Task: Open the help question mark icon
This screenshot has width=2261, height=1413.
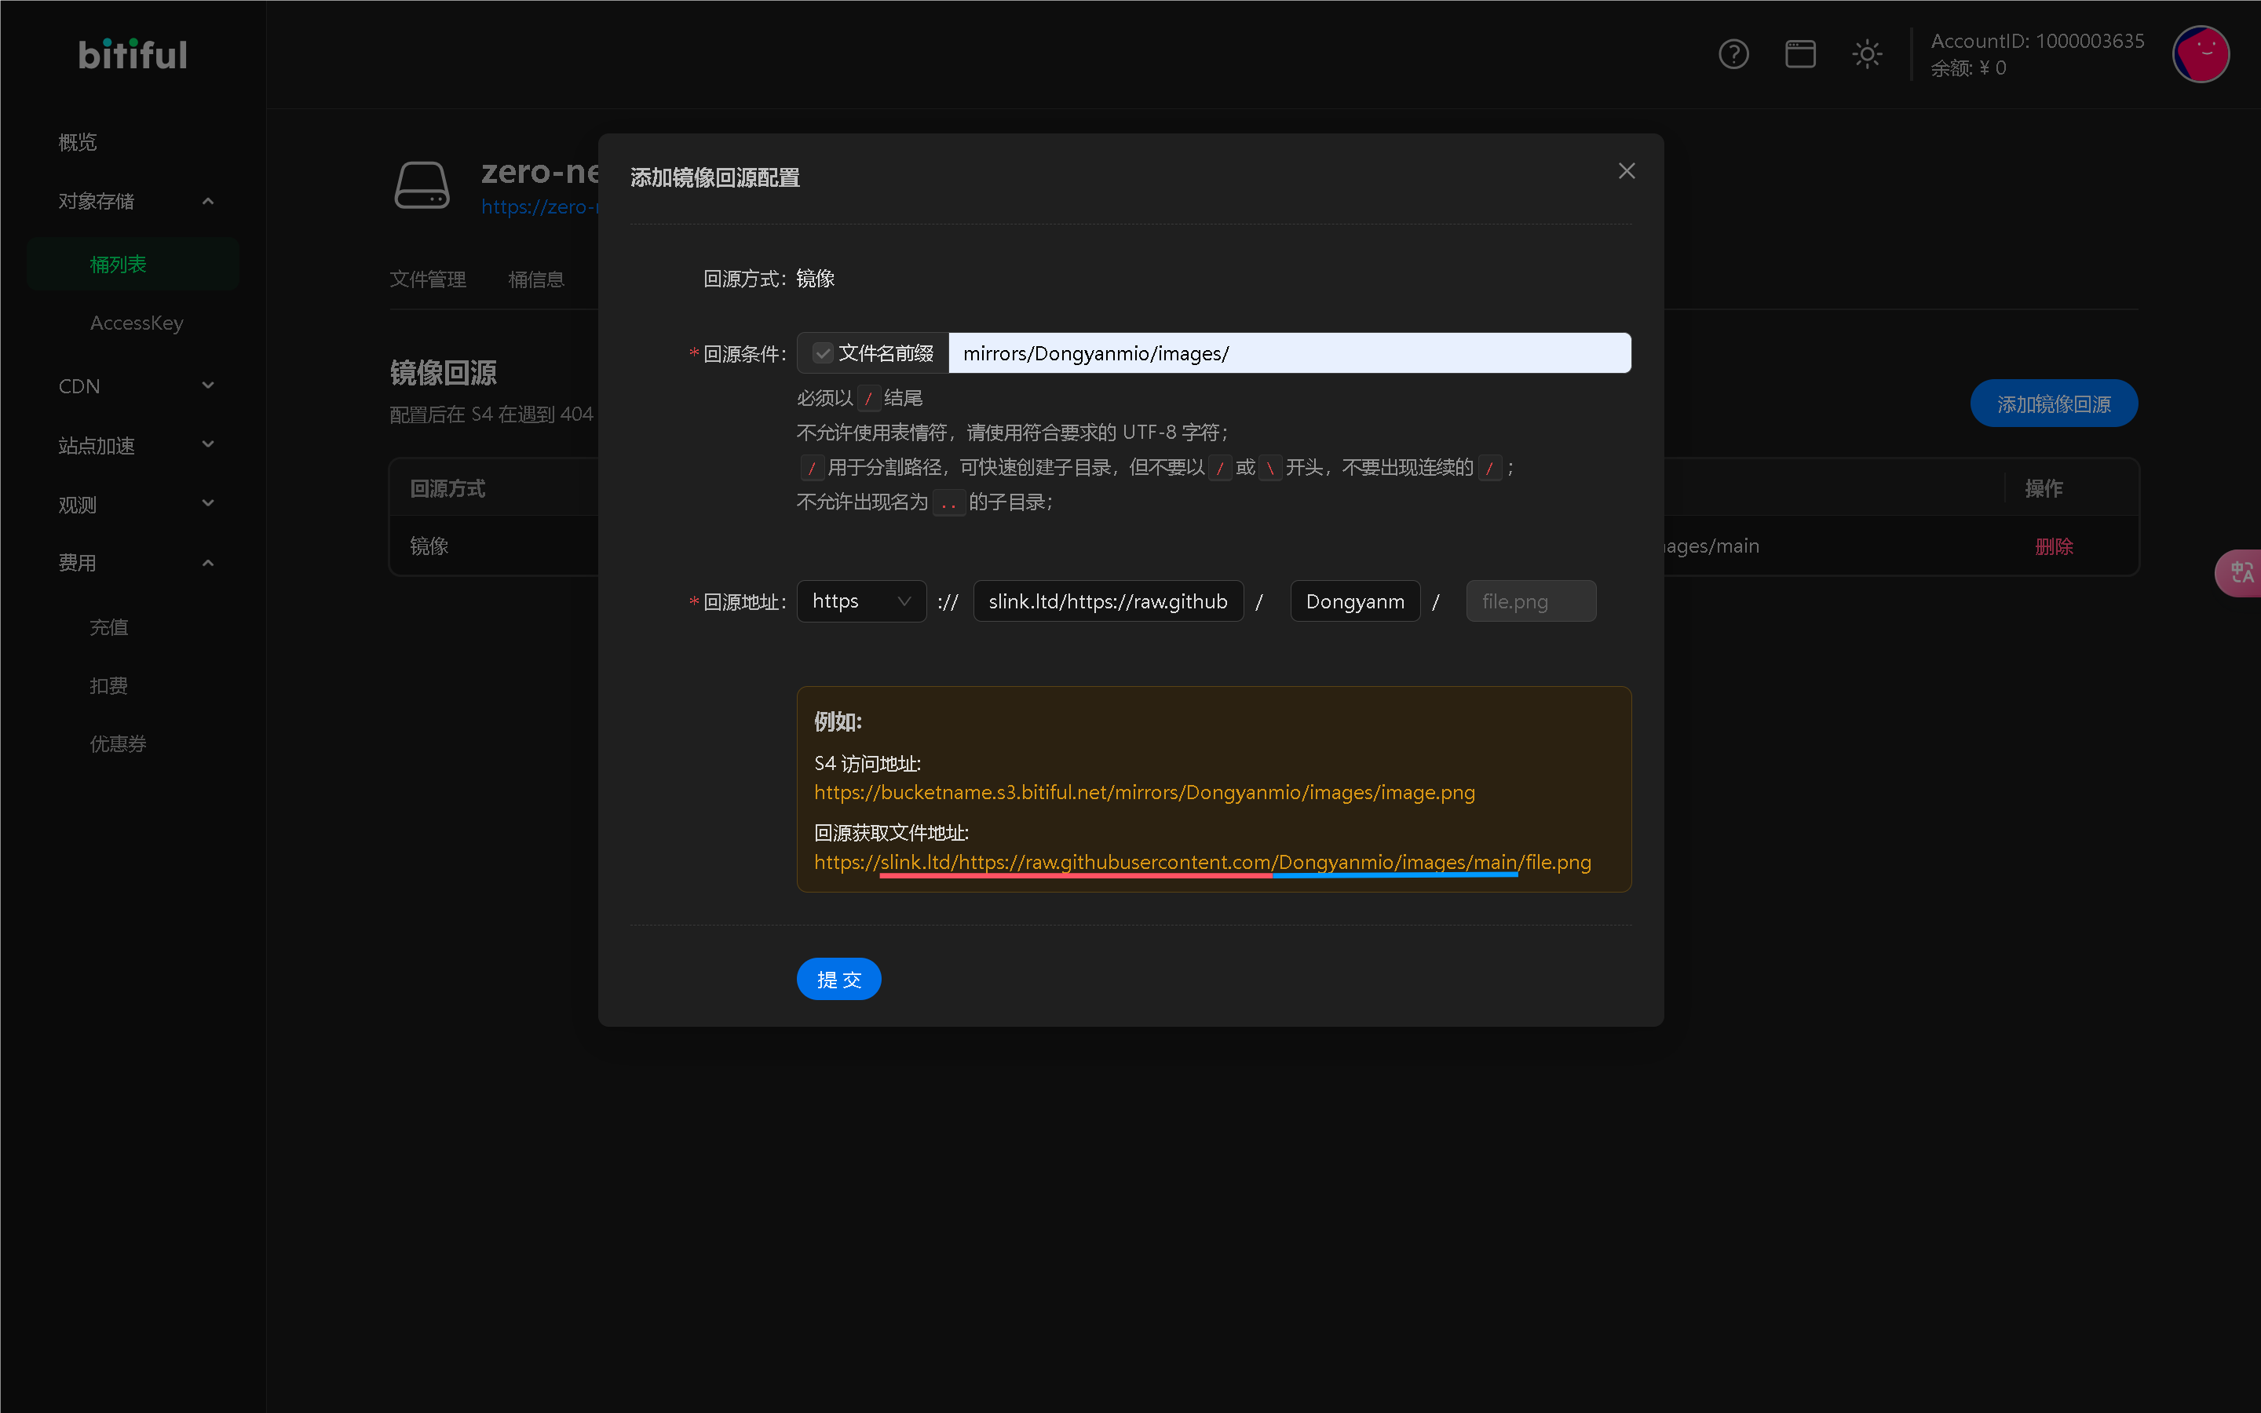Action: click(x=1733, y=54)
